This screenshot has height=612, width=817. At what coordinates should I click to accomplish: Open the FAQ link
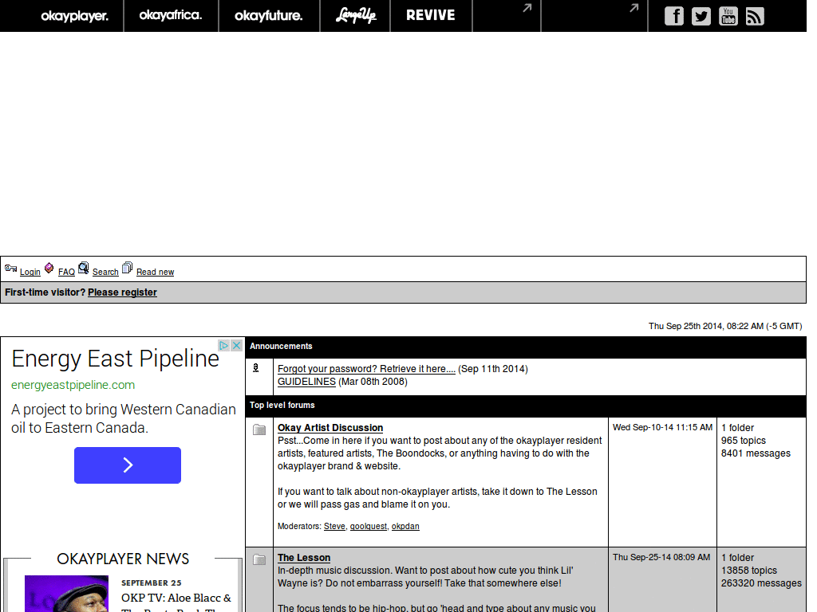tap(66, 272)
